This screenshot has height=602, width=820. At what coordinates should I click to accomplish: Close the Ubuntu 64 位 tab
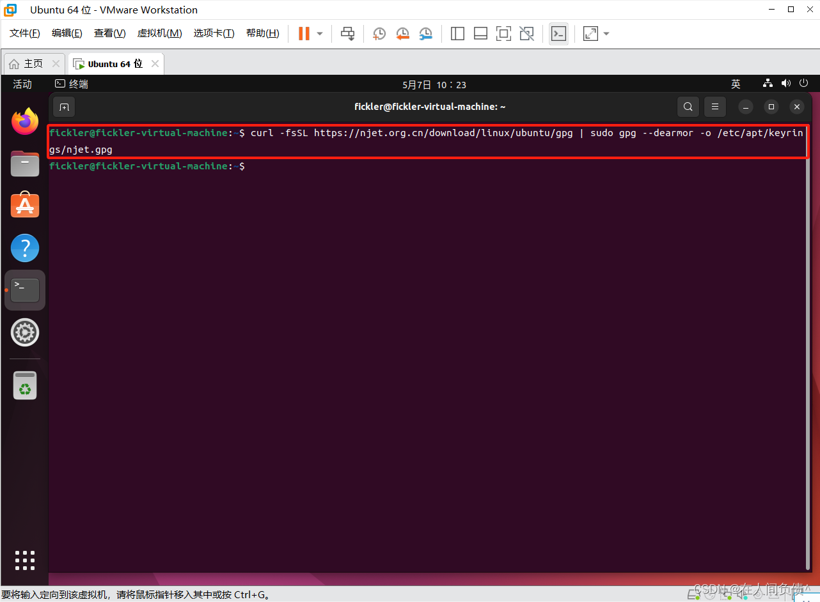155,64
